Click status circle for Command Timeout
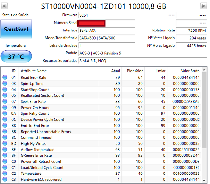210x184 pixels. click(5, 137)
